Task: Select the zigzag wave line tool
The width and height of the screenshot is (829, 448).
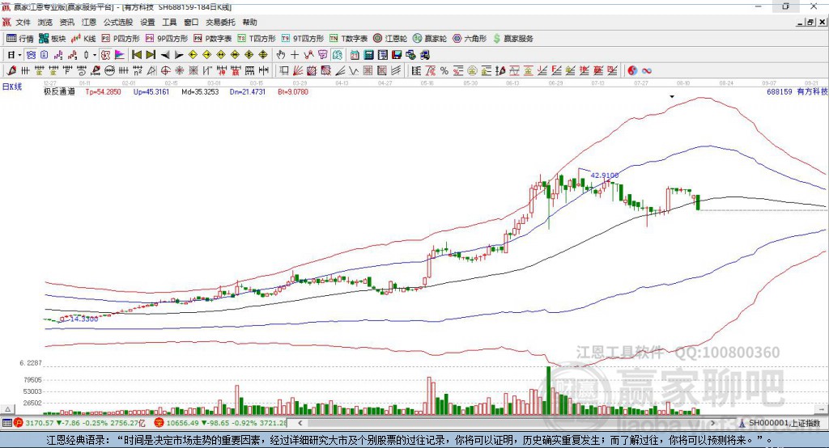Action: point(354,71)
